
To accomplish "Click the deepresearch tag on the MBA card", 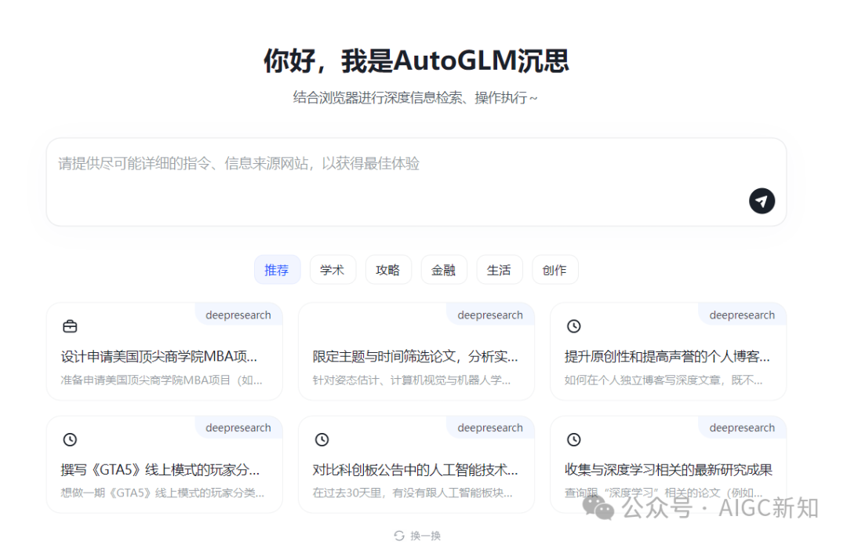I will click(x=238, y=315).
